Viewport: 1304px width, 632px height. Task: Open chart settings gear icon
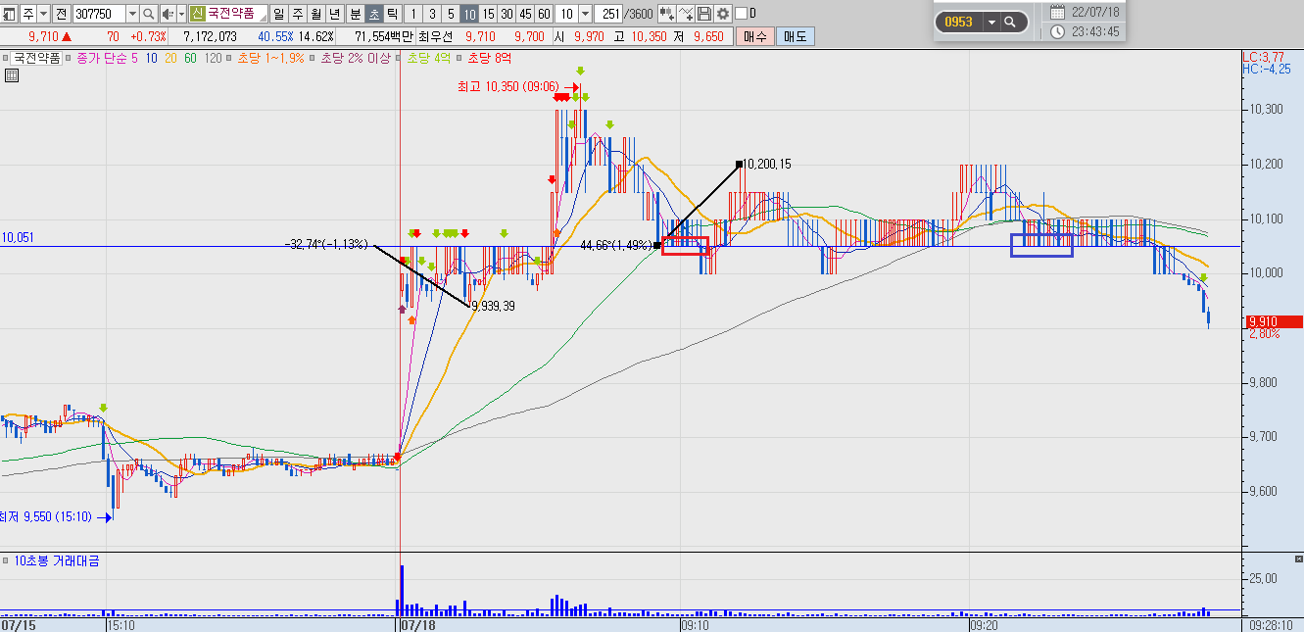coord(723,14)
